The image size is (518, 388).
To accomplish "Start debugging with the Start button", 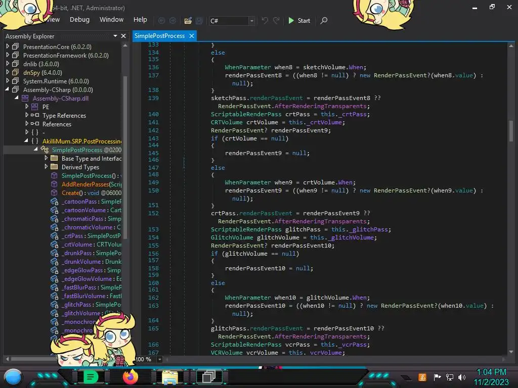I will tap(299, 20).
